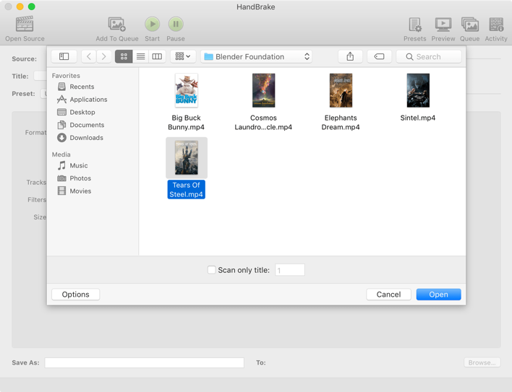Open the item grouping dropdown
The width and height of the screenshot is (512, 392).
(182, 56)
